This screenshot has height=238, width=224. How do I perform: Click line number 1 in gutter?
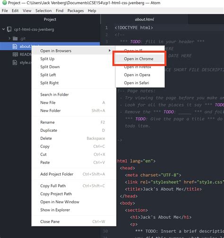point(106,27)
